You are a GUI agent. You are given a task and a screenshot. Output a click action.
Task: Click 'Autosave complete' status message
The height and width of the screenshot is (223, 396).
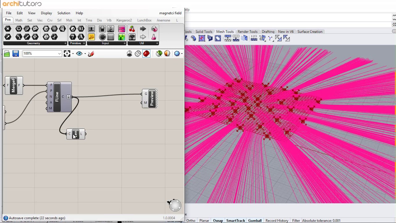pyautogui.click(x=37, y=218)
